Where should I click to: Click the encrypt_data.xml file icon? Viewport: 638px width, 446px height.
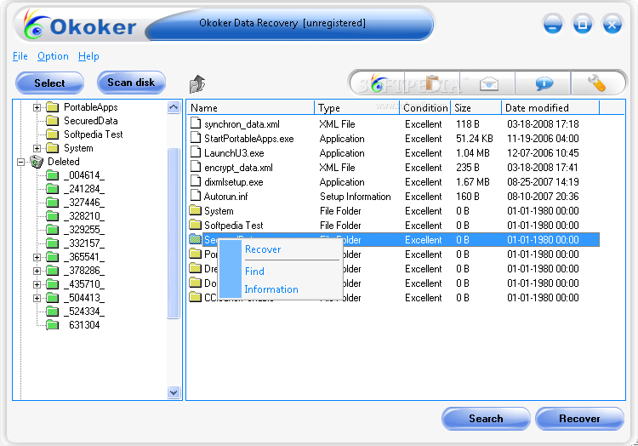(196, 167)
